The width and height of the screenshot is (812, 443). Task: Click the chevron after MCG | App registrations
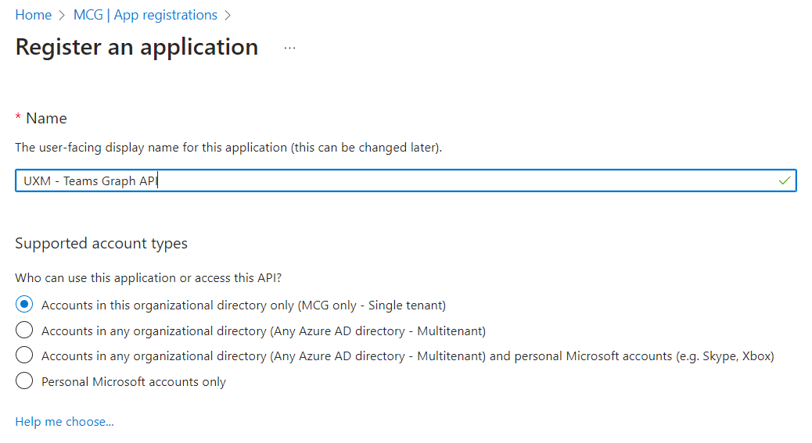pyautogui.click(x=228, y=15)
